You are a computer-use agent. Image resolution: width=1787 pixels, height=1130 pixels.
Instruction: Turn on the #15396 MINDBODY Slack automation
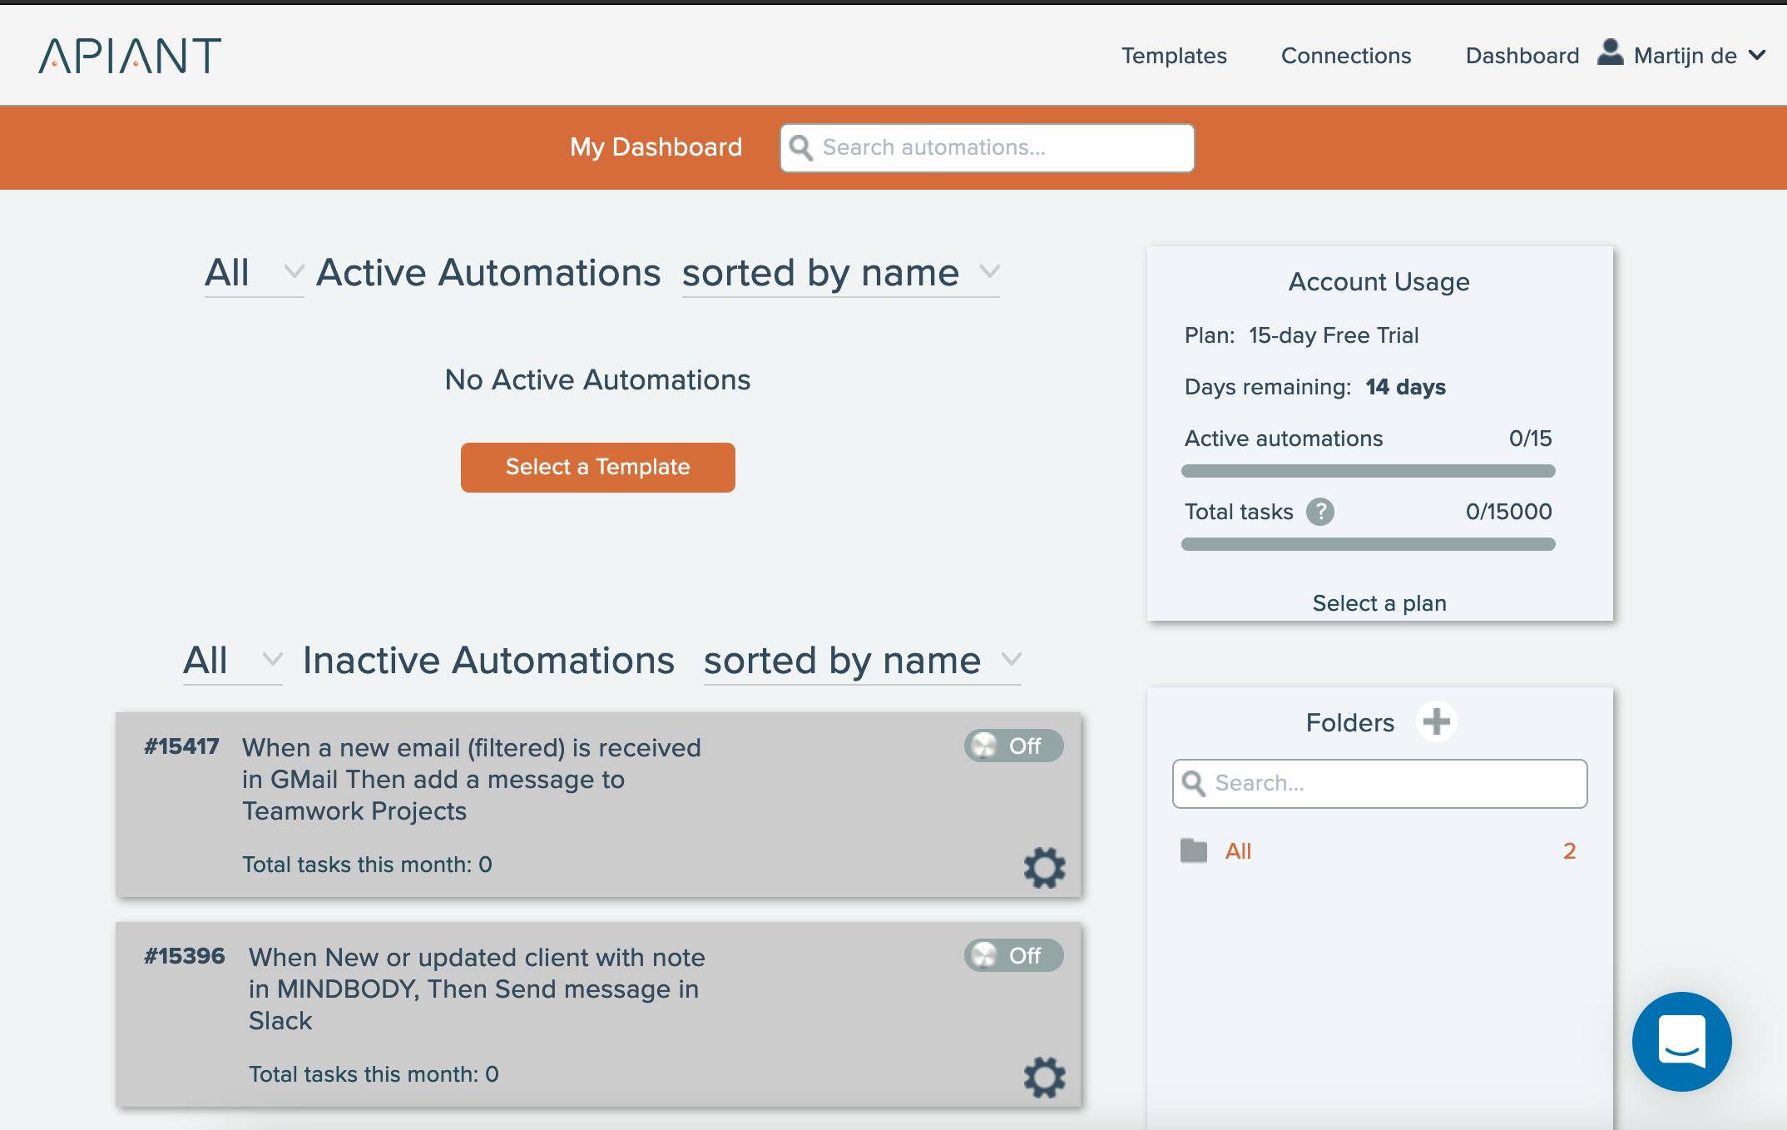(x=1012, y=955)
